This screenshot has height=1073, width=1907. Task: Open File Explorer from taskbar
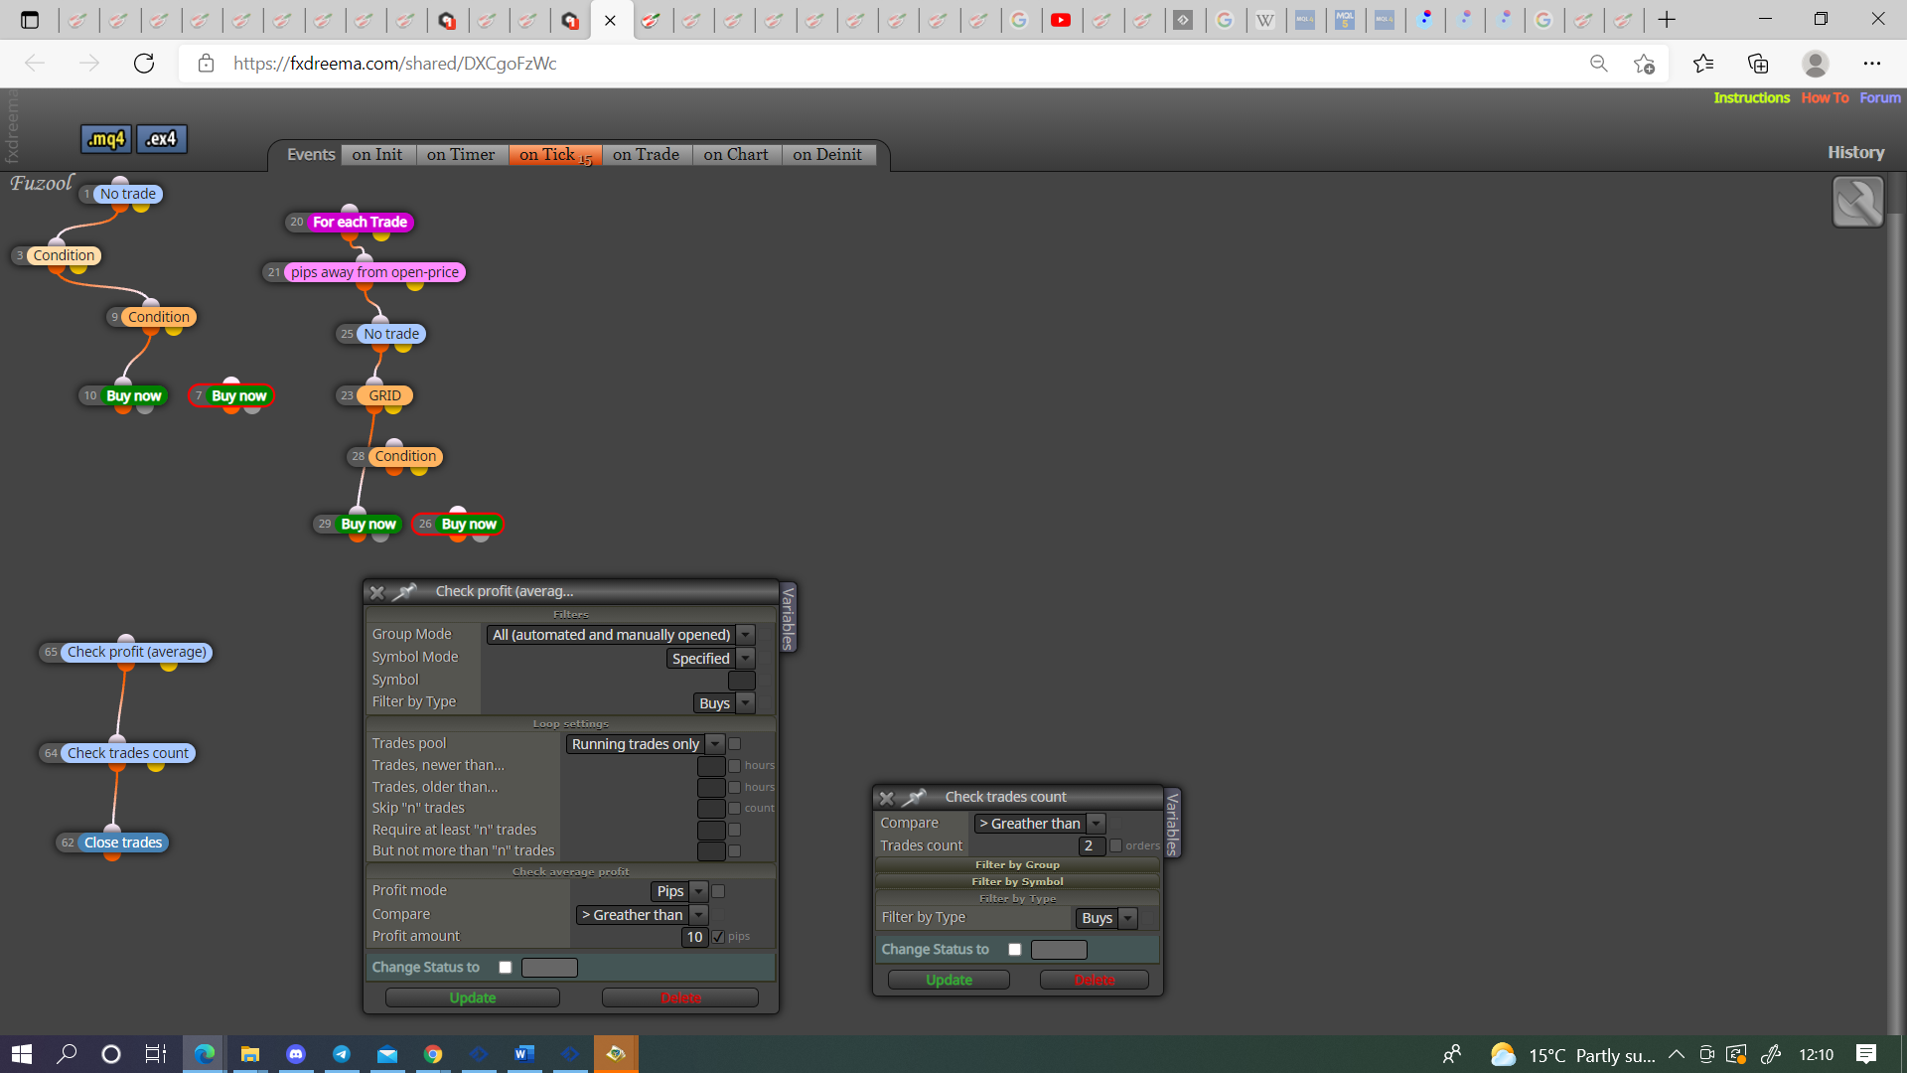point(250,1054)
